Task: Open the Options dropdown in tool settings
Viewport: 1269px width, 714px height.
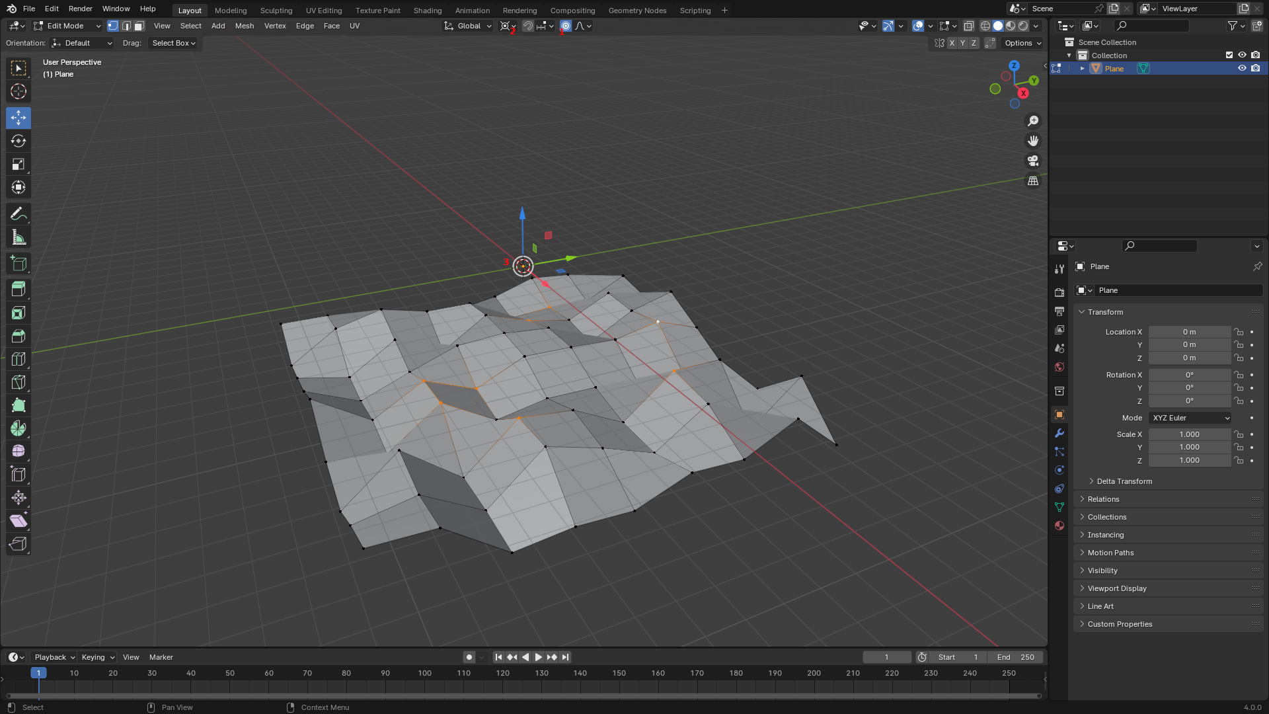Action: [x=1022, y=43]
